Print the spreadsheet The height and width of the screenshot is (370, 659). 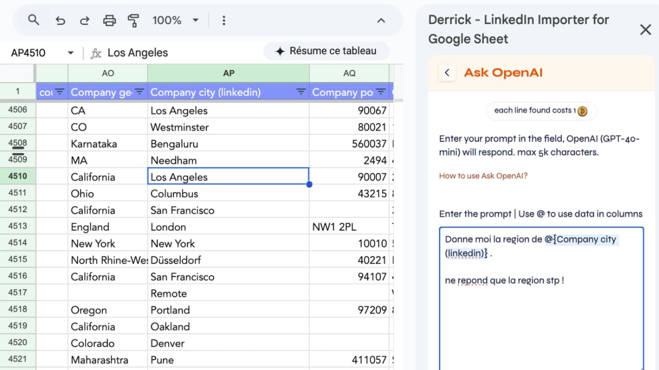point(109,21)
